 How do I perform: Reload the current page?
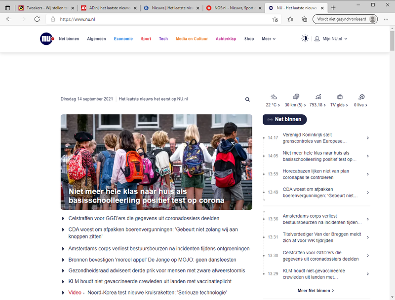(x=37, y=19)
